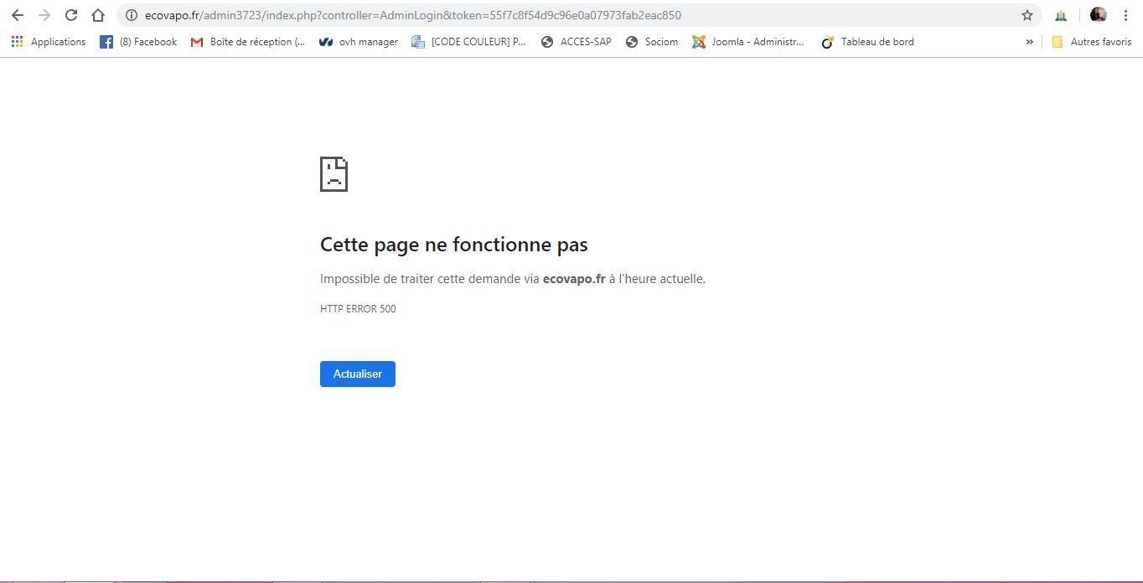Open the Boîte de réception Gmail bookmark
The image size is (1143, 583).
(x=248, y=42)
